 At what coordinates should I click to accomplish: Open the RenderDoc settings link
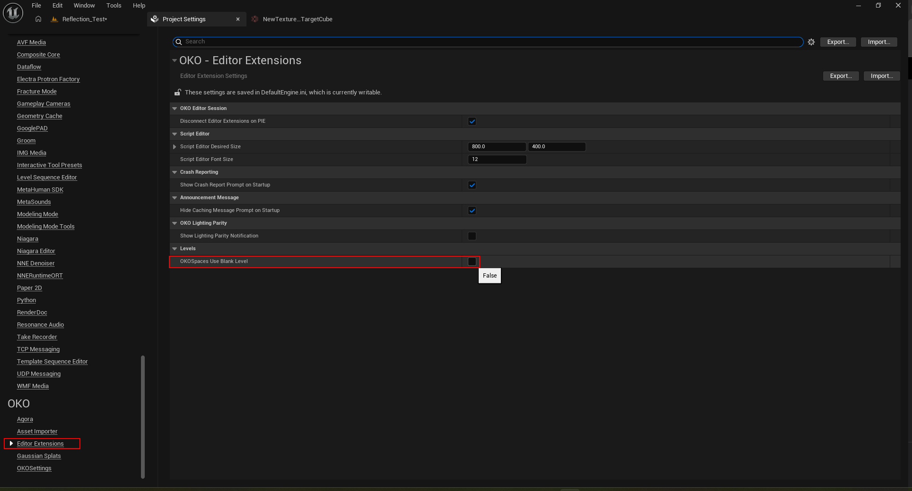32,313
